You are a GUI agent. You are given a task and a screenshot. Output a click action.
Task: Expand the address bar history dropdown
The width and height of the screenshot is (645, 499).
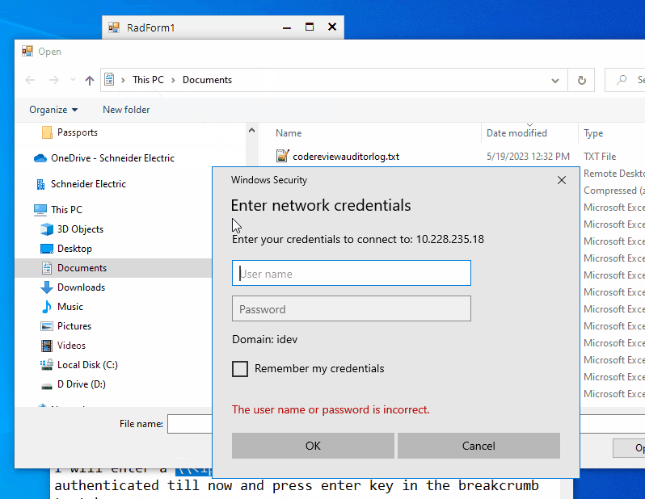(555, 80)
